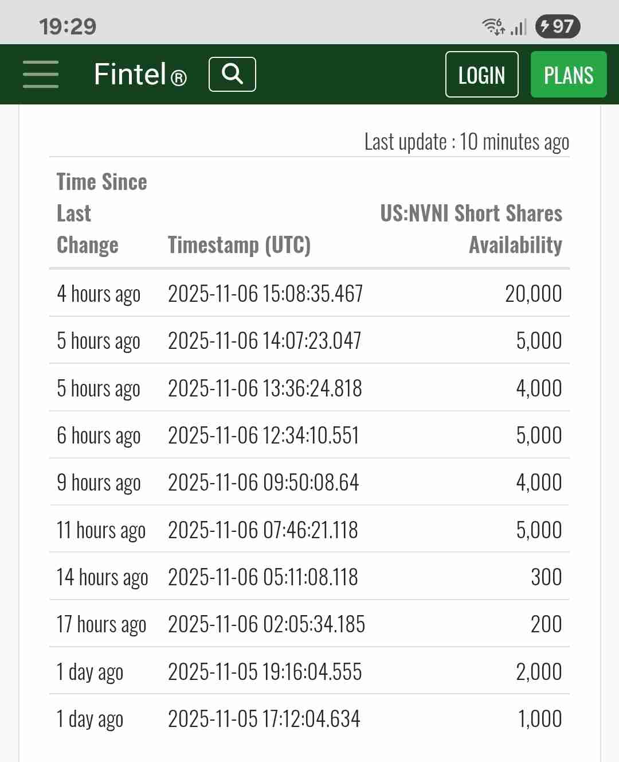Select the 200 availability value
Screen dimensions: 619x762
coord(547,624)
